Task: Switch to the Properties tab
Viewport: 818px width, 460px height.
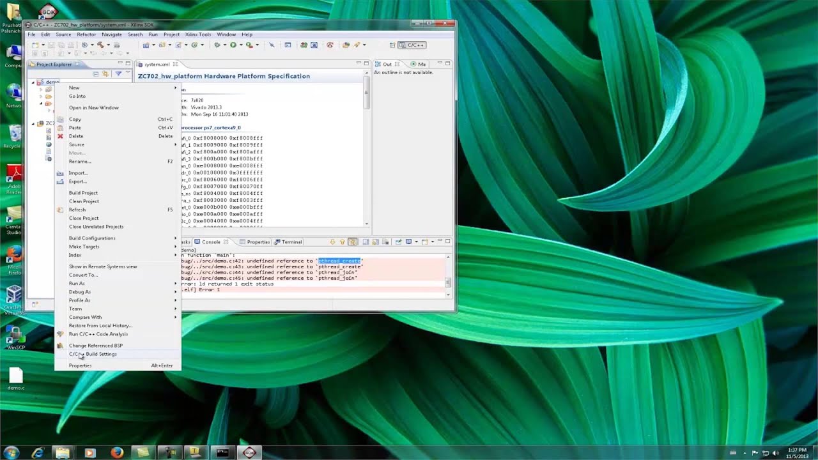Action: pos(254,242)
